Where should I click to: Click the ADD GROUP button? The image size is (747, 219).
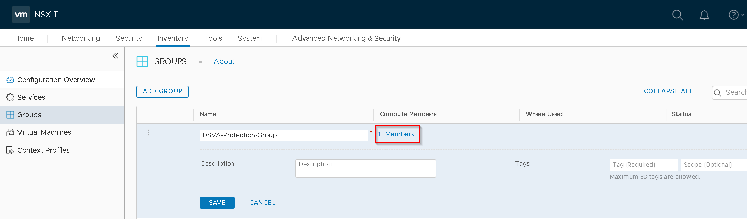162,91
